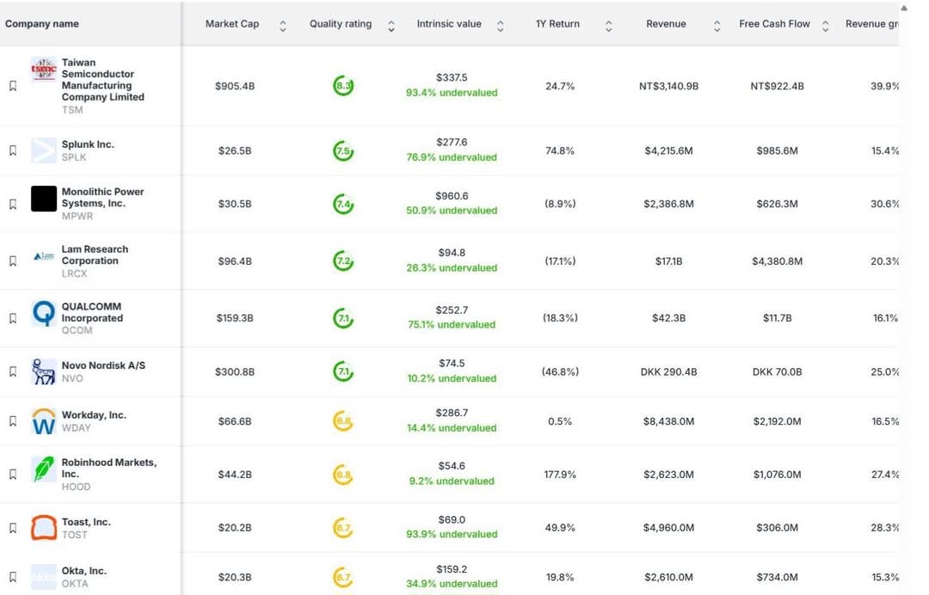
Task: Bookmark the Workday, Inc. row
Action: [12, 421]
